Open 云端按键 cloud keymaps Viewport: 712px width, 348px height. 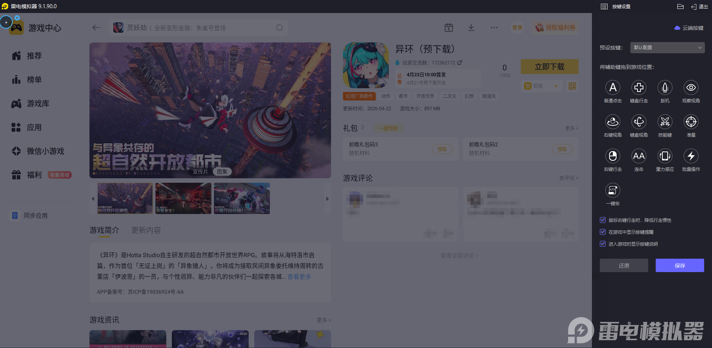coord(689,28)
